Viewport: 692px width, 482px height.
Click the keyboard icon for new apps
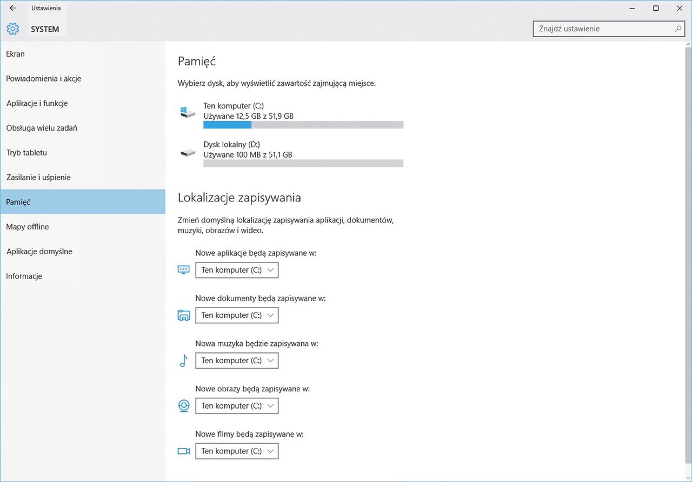[x=184, y=270]
